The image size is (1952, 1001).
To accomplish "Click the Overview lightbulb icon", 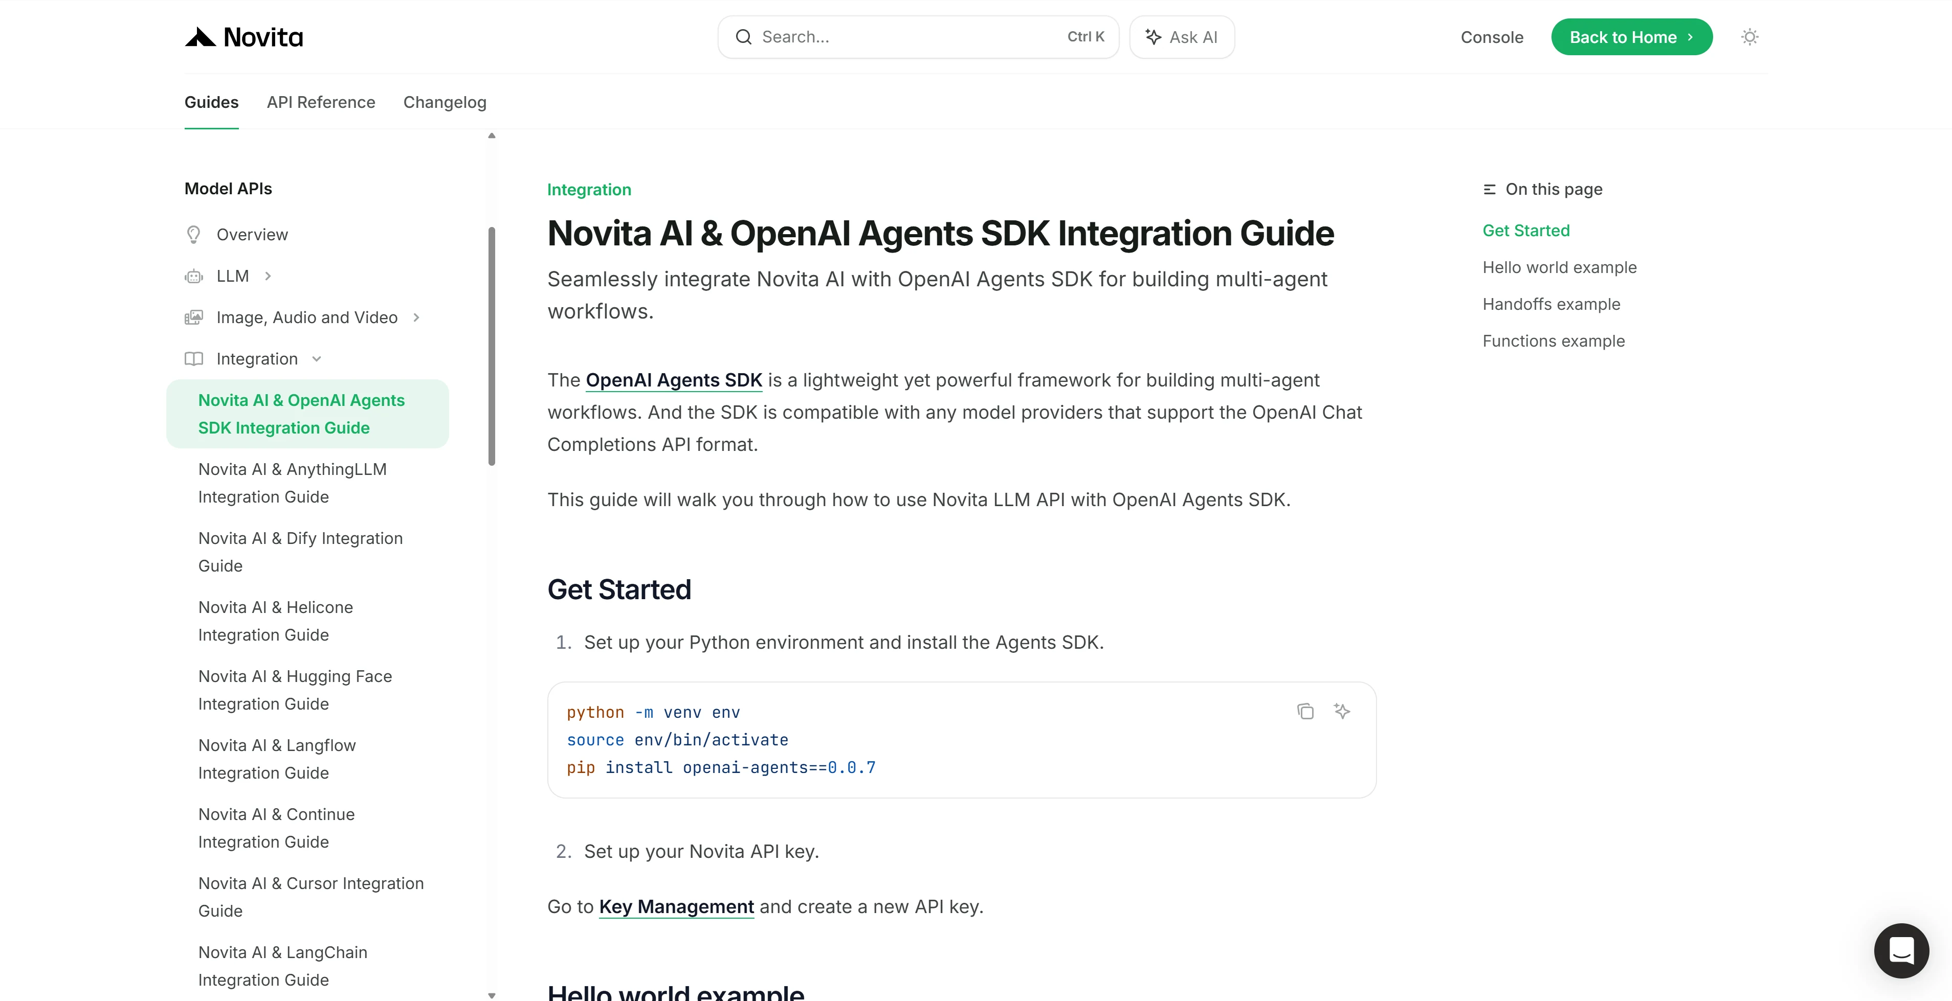I will (194, 235).
